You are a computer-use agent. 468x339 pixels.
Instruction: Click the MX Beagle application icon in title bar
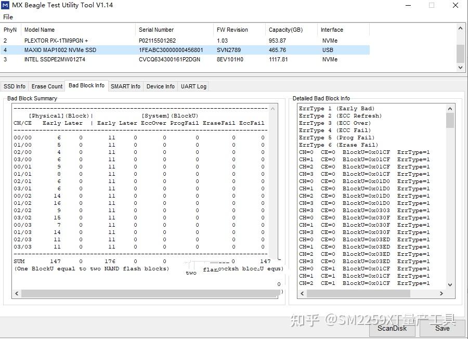(5, 5)
